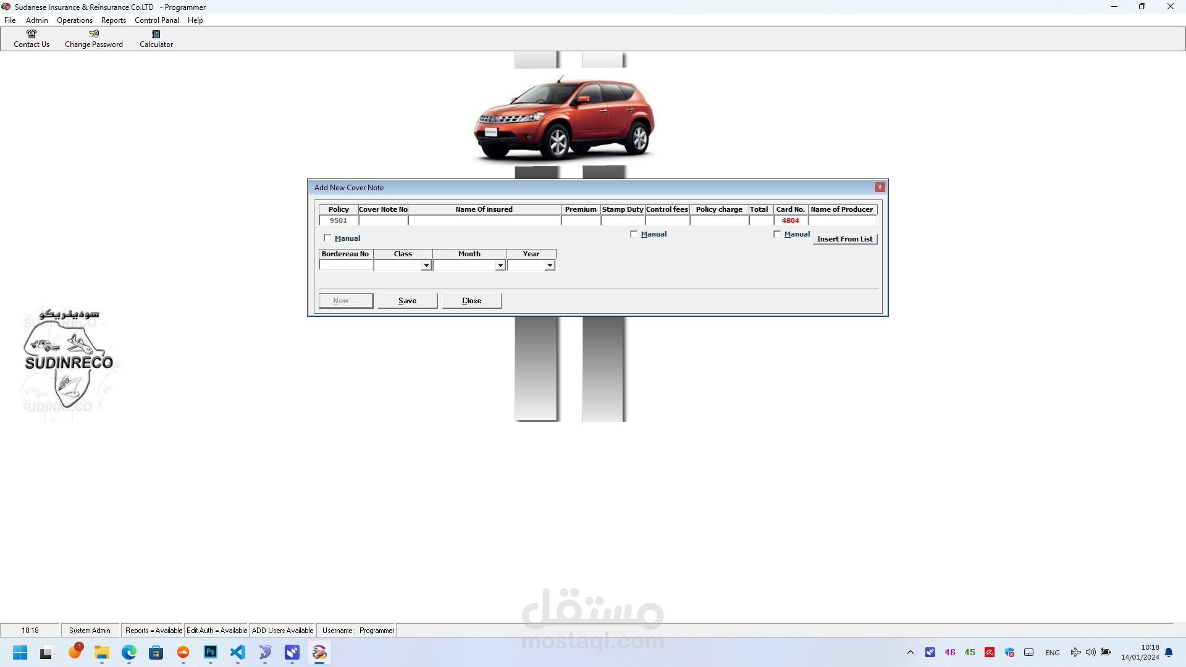Viewport: 1186px width, 667px height.
Task: Click the Name Of insured field
Action: pos(484,220)
